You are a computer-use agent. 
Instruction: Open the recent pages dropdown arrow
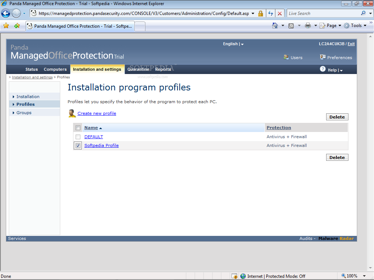(24, 13)
